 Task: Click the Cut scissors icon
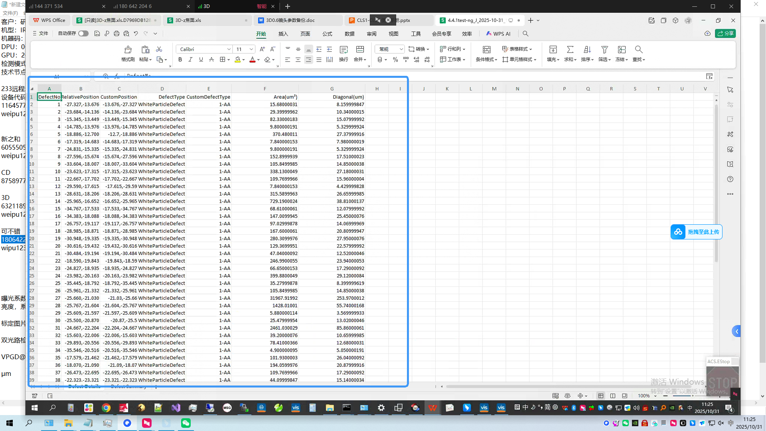click(159, 49)
